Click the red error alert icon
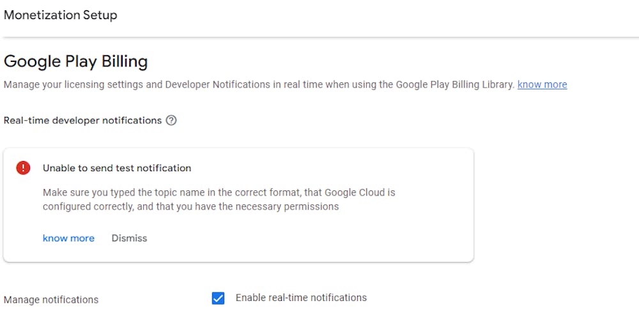The width and height of the screenshot is (639, 320). pos(23,168)
